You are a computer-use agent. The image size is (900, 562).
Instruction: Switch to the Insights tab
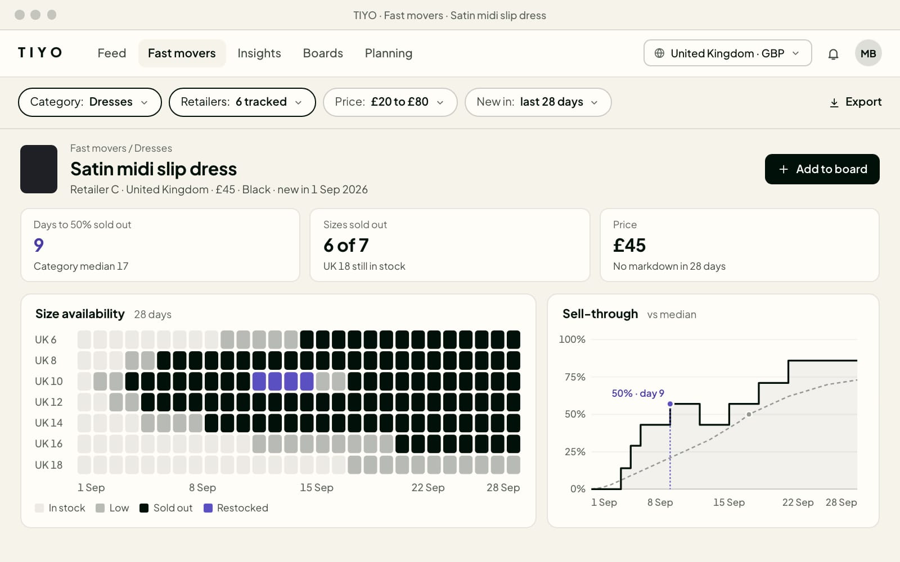click(x=259, y=53)
